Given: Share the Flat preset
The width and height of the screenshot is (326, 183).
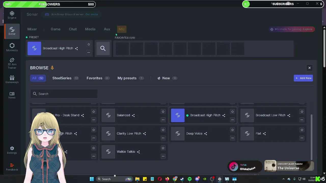Looking at the screenshot, I should coord(264,134).
